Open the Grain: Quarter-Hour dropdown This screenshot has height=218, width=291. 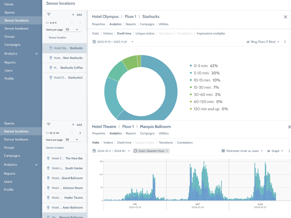point(151,151)
